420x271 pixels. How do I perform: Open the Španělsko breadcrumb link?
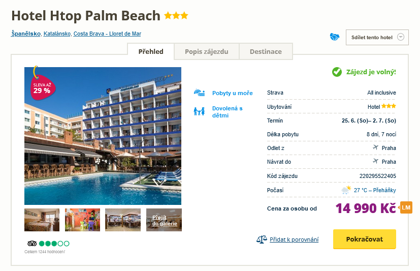click(x=26, y=34)
